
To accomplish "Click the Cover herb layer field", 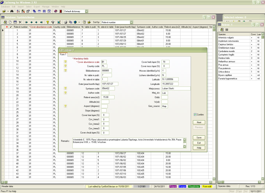I will point(165,62).
